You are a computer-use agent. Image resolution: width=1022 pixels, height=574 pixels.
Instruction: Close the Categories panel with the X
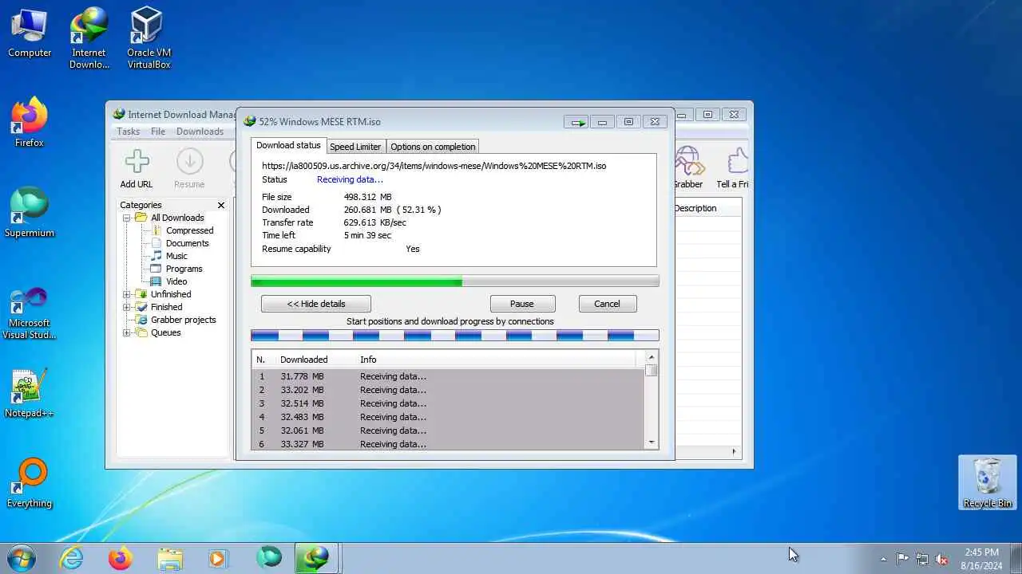221,205
